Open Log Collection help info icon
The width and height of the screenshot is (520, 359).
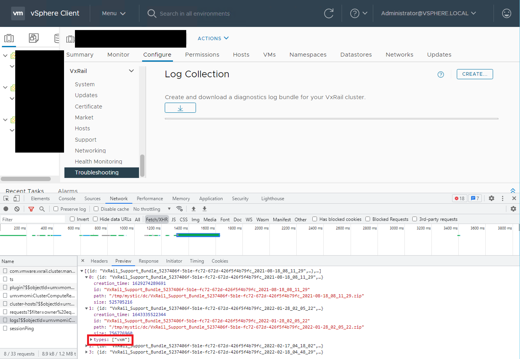[441, 75]
